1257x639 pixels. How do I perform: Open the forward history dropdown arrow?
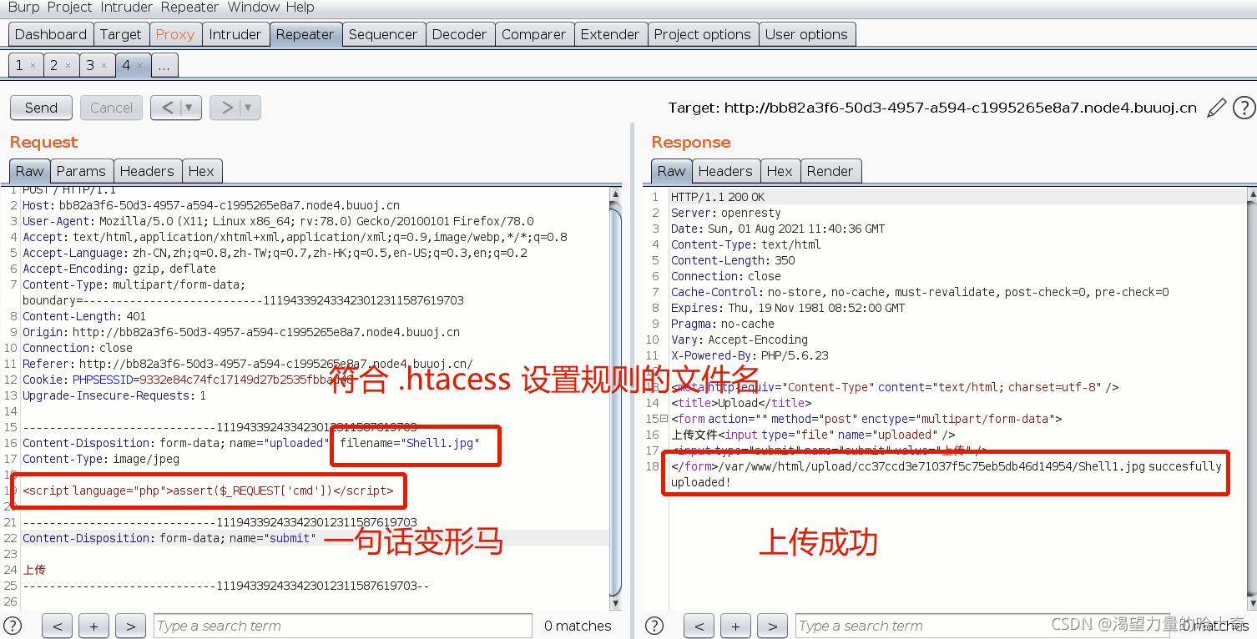point(250,108)
